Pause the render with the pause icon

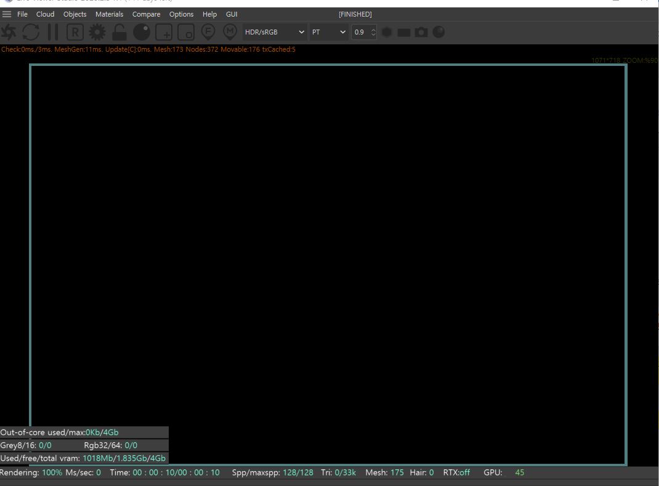(53, 33)
